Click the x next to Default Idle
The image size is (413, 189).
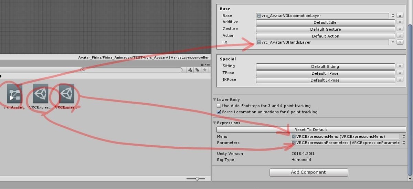400,22
